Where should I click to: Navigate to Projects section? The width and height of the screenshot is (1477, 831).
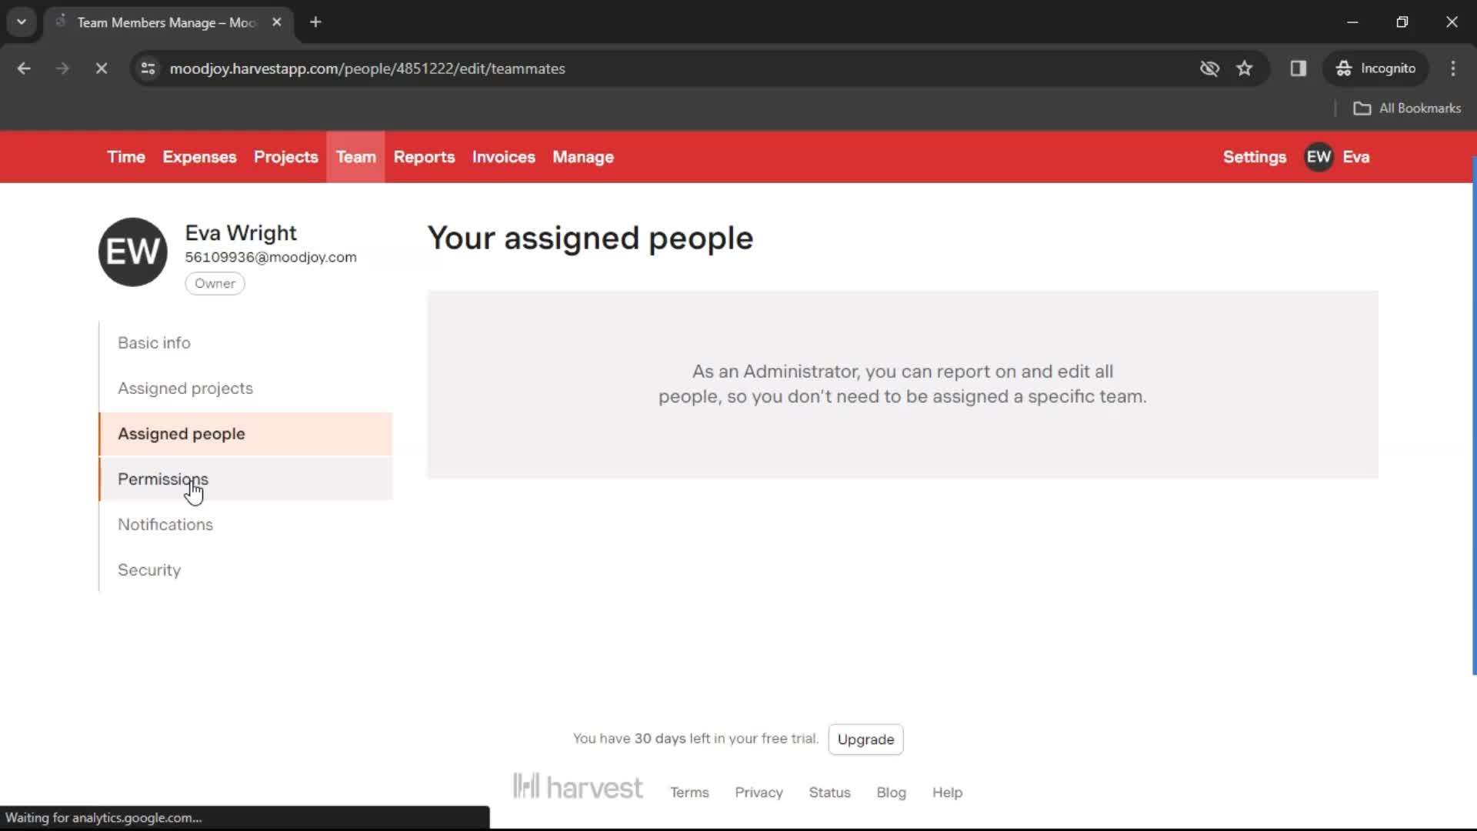285,157
